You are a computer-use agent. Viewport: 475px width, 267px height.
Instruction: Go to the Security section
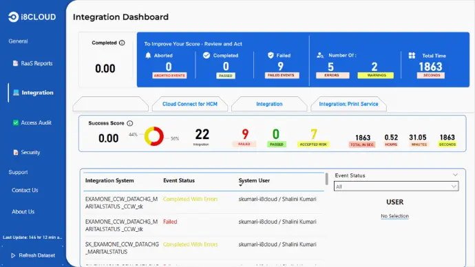30,152
